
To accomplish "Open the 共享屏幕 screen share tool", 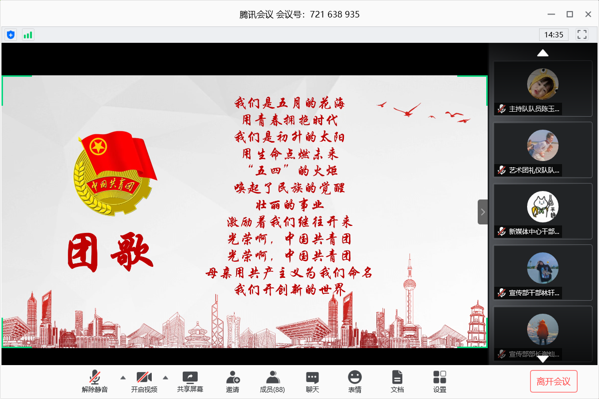I will (x=190, y=382).
